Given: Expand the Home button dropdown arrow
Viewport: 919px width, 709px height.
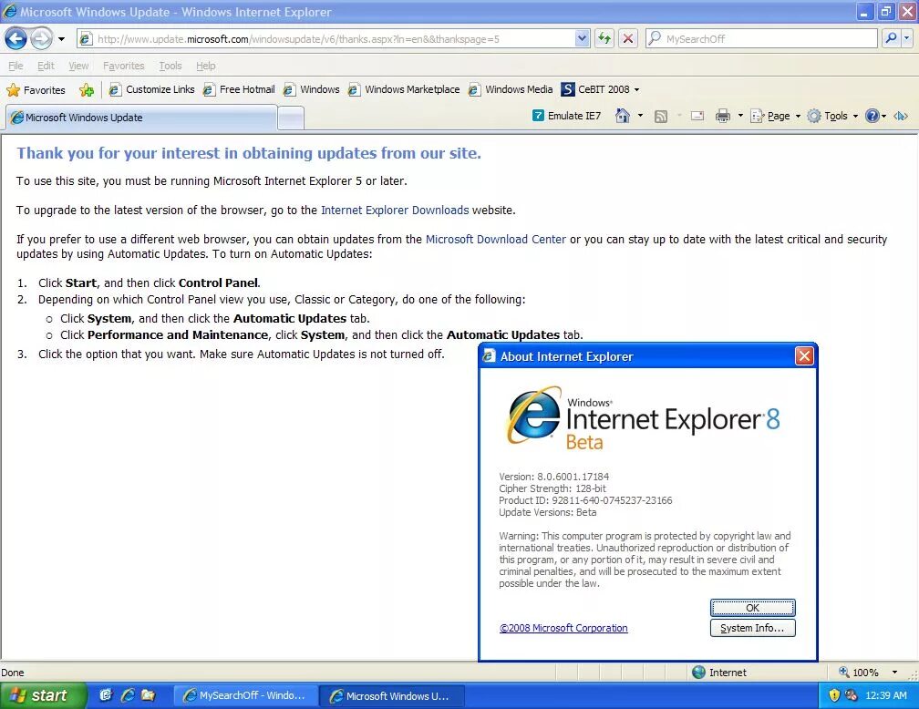Looking at the screenshot, I should (640, 116).
